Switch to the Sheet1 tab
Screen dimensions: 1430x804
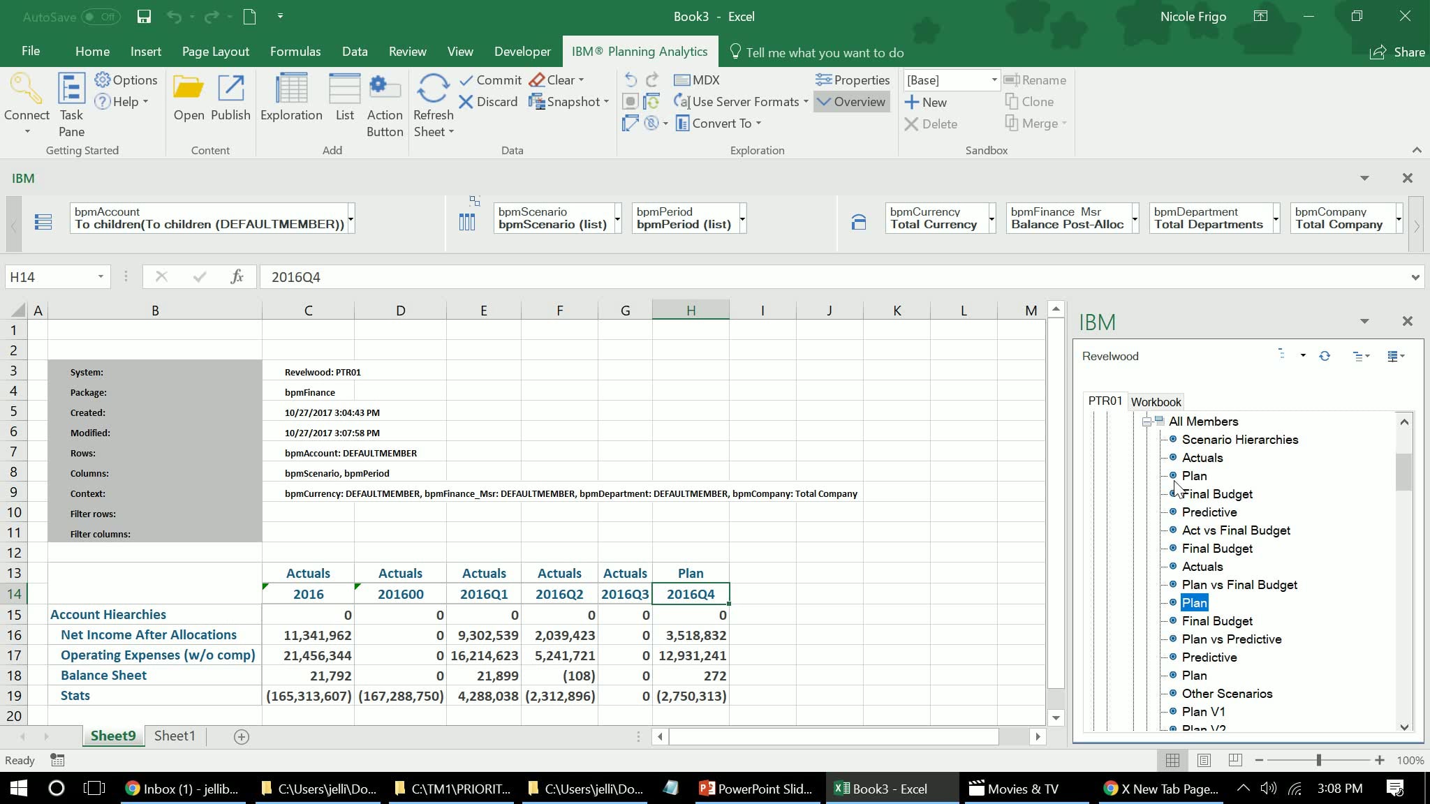[x=175, y=736]
